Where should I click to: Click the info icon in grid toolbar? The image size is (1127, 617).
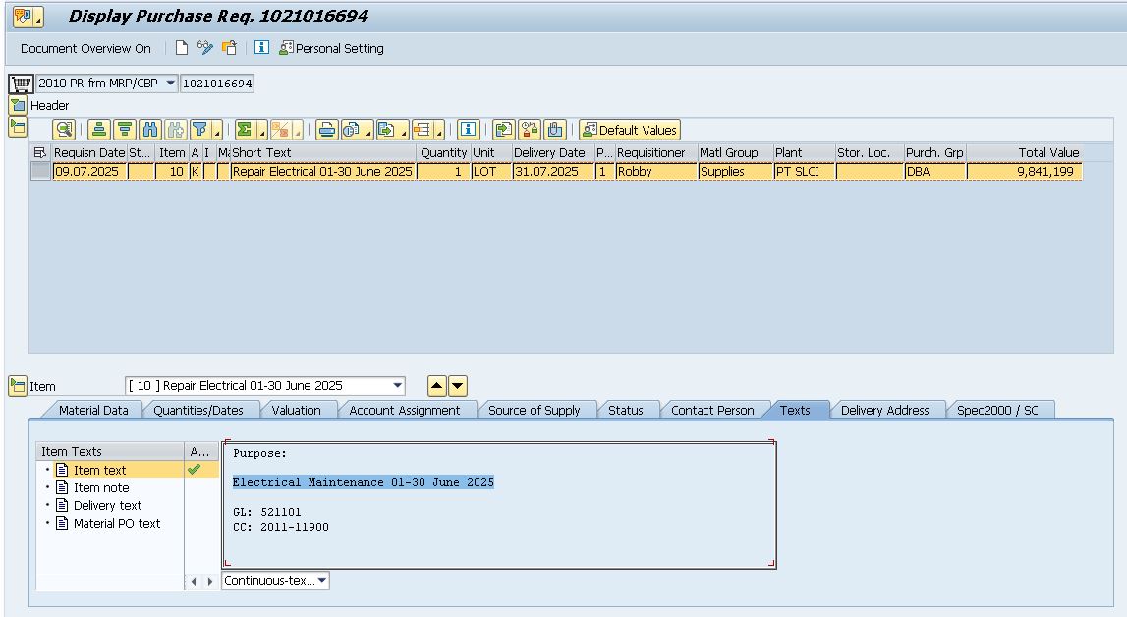pos(468,130)
